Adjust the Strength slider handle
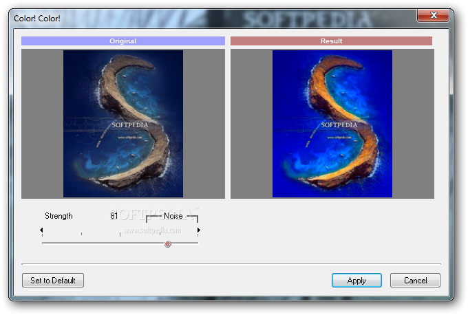468x315 pixels. (x=168, y=244)
